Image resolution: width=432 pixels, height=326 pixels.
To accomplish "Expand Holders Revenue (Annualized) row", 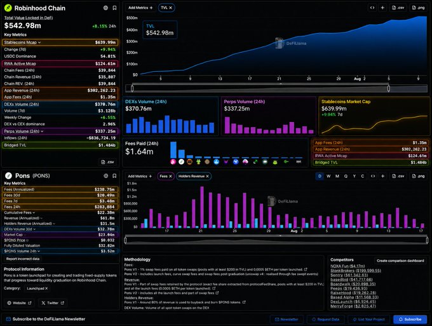I will point(54,224).
